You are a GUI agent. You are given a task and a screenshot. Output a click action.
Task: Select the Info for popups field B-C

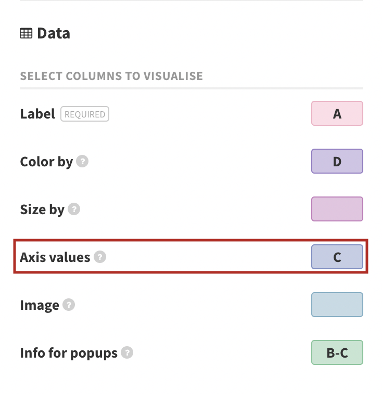tap(337, 352)
